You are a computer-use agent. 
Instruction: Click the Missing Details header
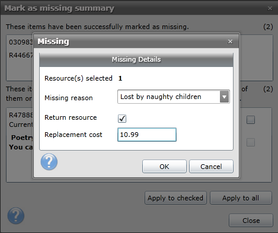(136, 59)
